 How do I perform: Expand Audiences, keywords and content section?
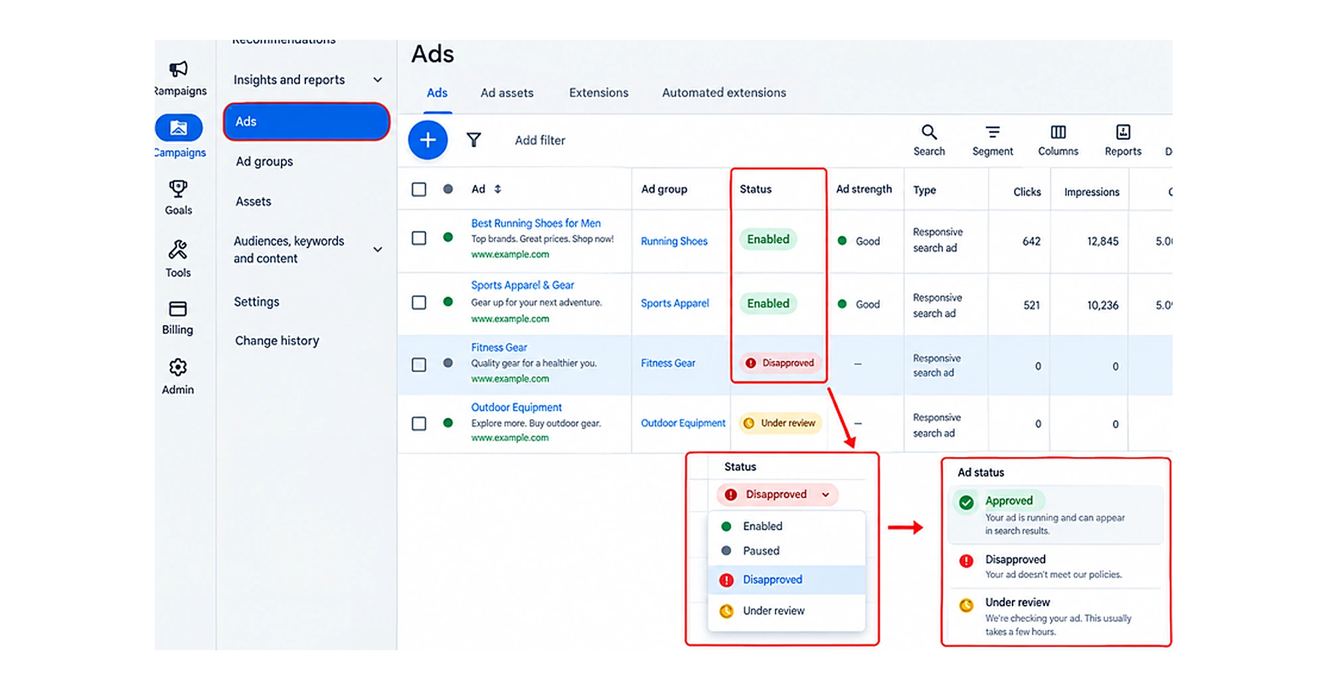378,249
